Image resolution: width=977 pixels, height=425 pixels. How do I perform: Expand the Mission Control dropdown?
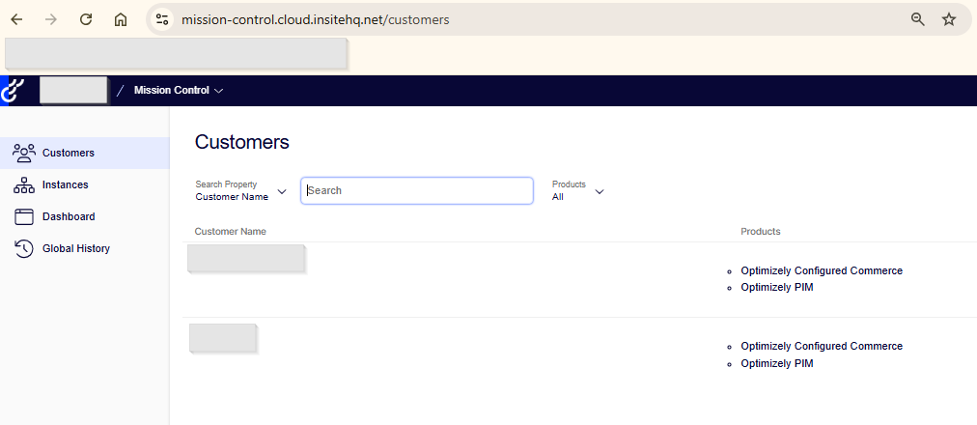(179, 91)
